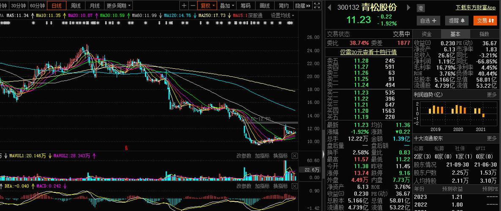Toggle fullscreen chart icon

click(317, 5)
